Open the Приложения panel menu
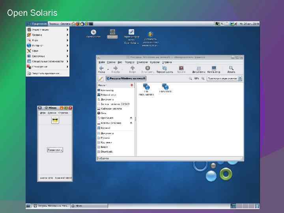The image size is (284, 213). 37,24
